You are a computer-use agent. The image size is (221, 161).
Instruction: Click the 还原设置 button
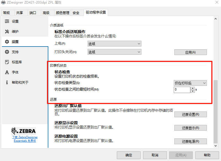tap(190, 114)
